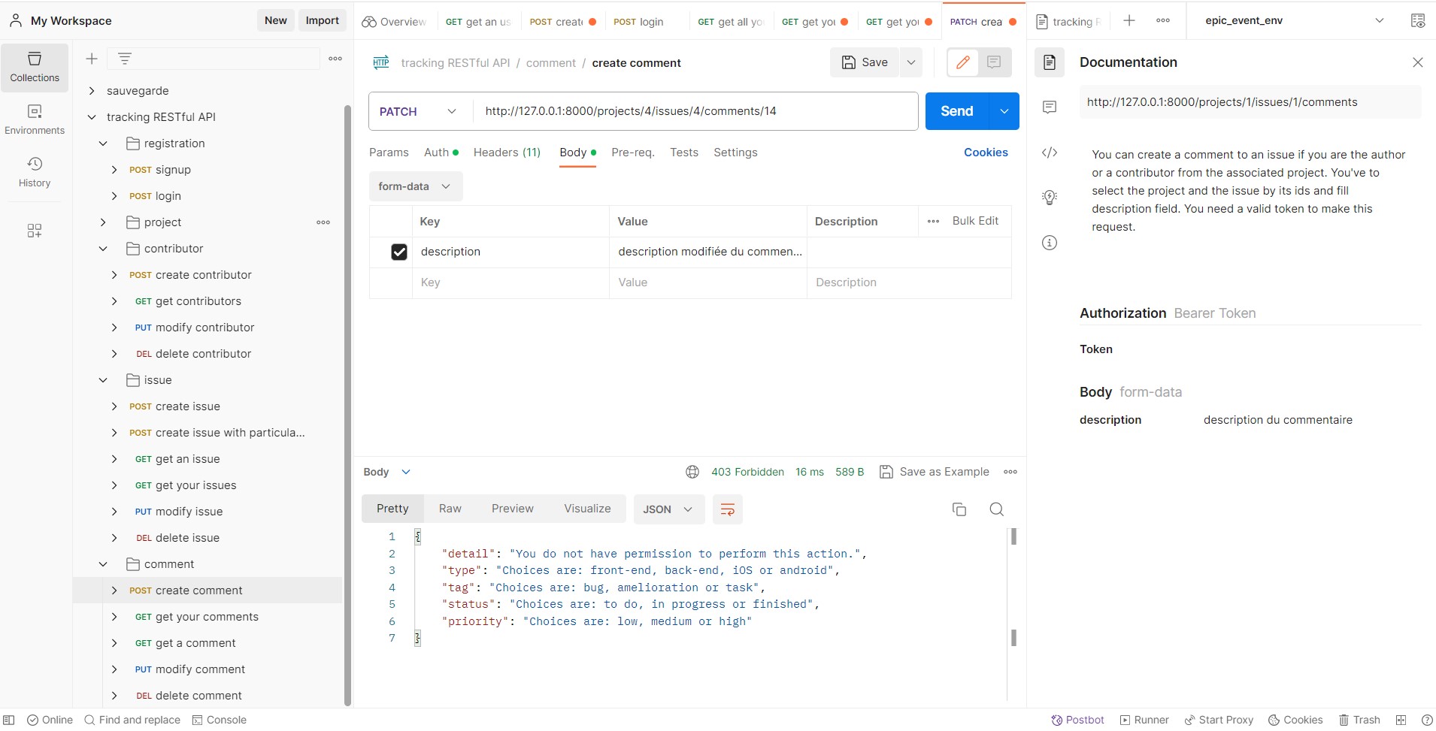
Task: Open the JSON response format dropdown
Action: [668, 509]
